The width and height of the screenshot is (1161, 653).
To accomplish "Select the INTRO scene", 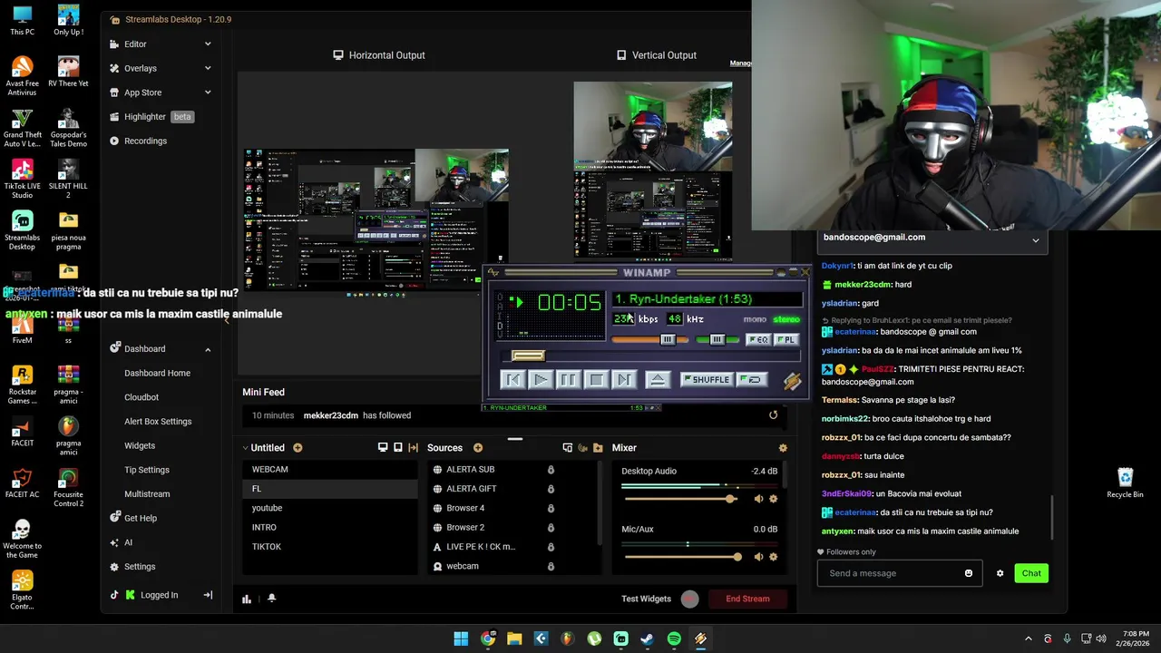I will [x=330, y=527].
